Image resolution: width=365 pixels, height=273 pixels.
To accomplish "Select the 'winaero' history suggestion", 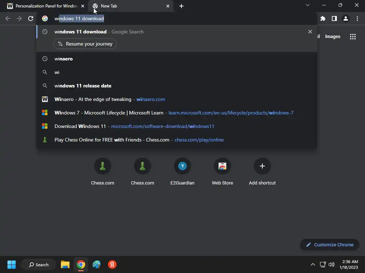I will click(177, 59).
